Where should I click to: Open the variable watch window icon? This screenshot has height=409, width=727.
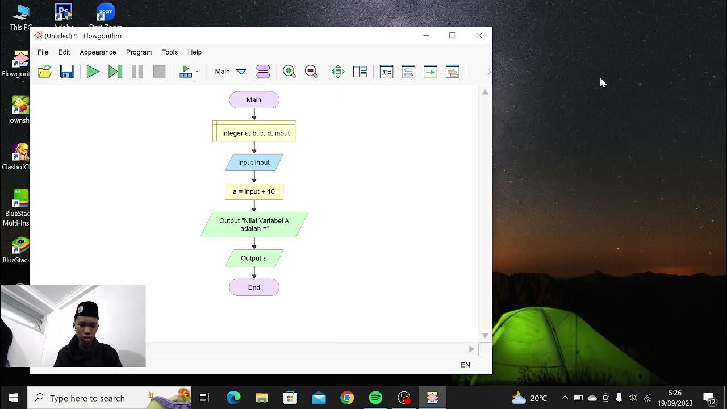pos(386,72)
